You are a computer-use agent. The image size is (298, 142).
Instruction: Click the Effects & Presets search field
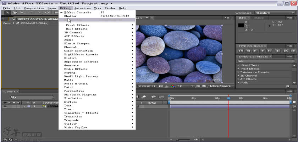click(266, 61)
